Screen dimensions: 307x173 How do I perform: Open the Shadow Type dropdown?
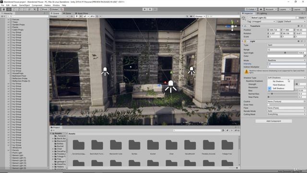[286, 78]
